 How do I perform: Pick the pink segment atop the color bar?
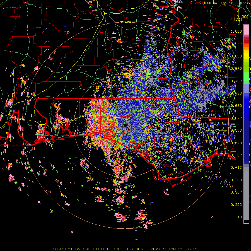click(x=246, y=30)
